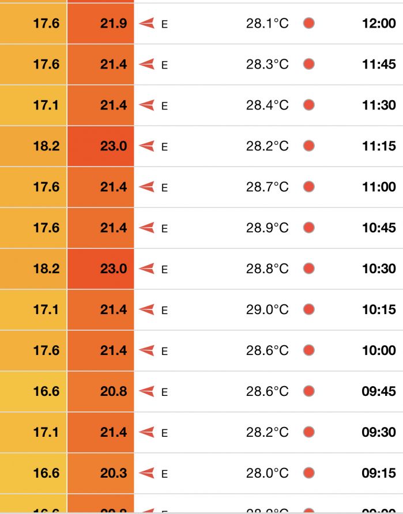Screen dimensions: 403x514
Task: Tap the red dot beside 29.0°C
Action: [309, 309]
